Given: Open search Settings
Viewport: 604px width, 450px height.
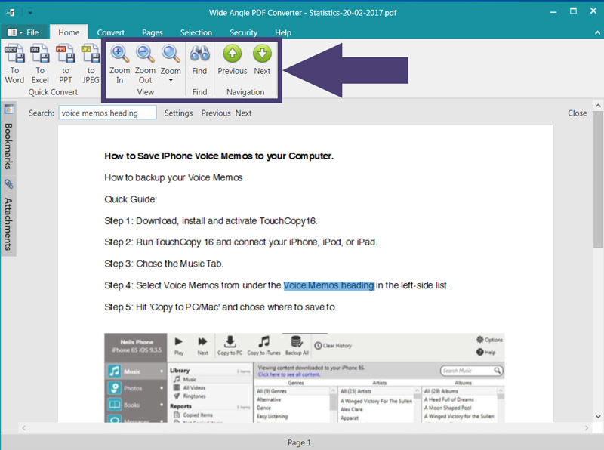Looking at the screenshot, I should [178, 113].
